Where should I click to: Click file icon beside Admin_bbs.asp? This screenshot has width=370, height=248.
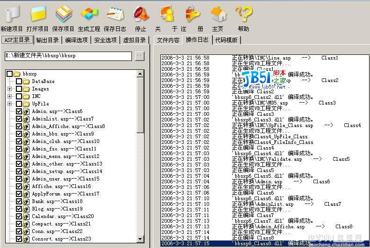(26, 134)
